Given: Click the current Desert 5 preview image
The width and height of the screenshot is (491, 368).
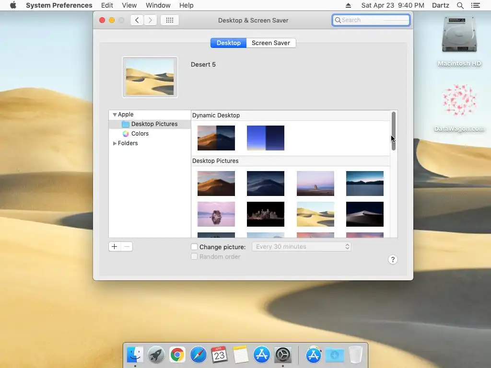Looking at the screenshot, I should click(150, 77).
